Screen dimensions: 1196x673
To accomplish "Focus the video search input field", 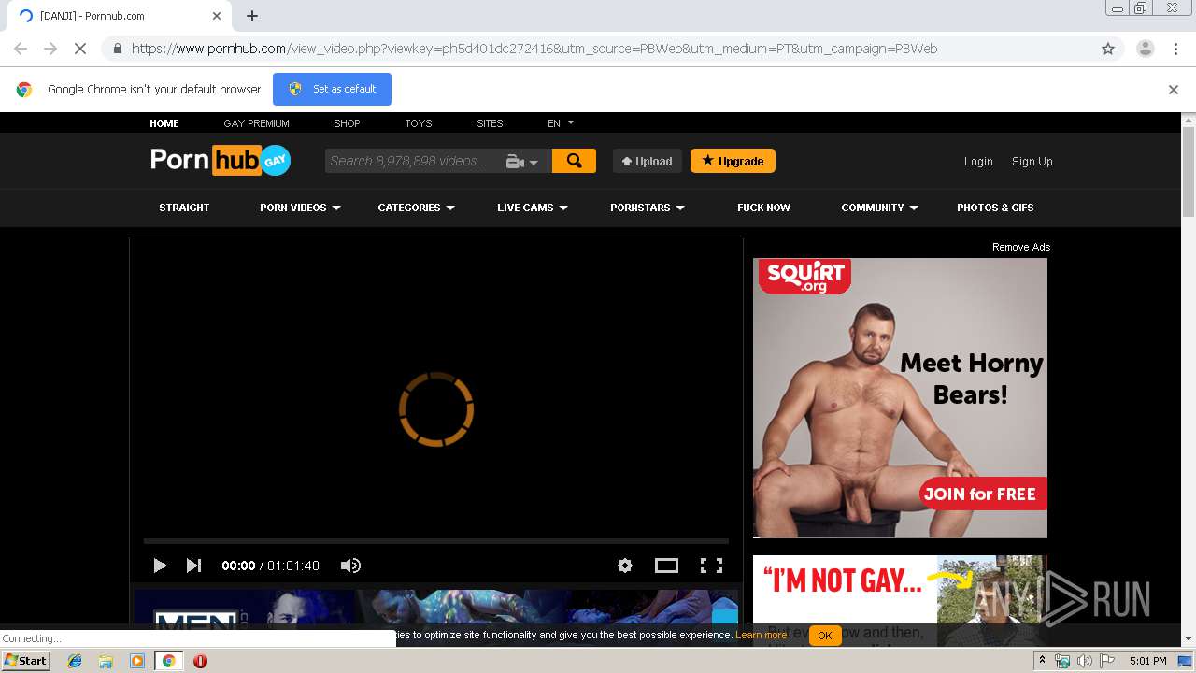I will [x=413, y=161].
